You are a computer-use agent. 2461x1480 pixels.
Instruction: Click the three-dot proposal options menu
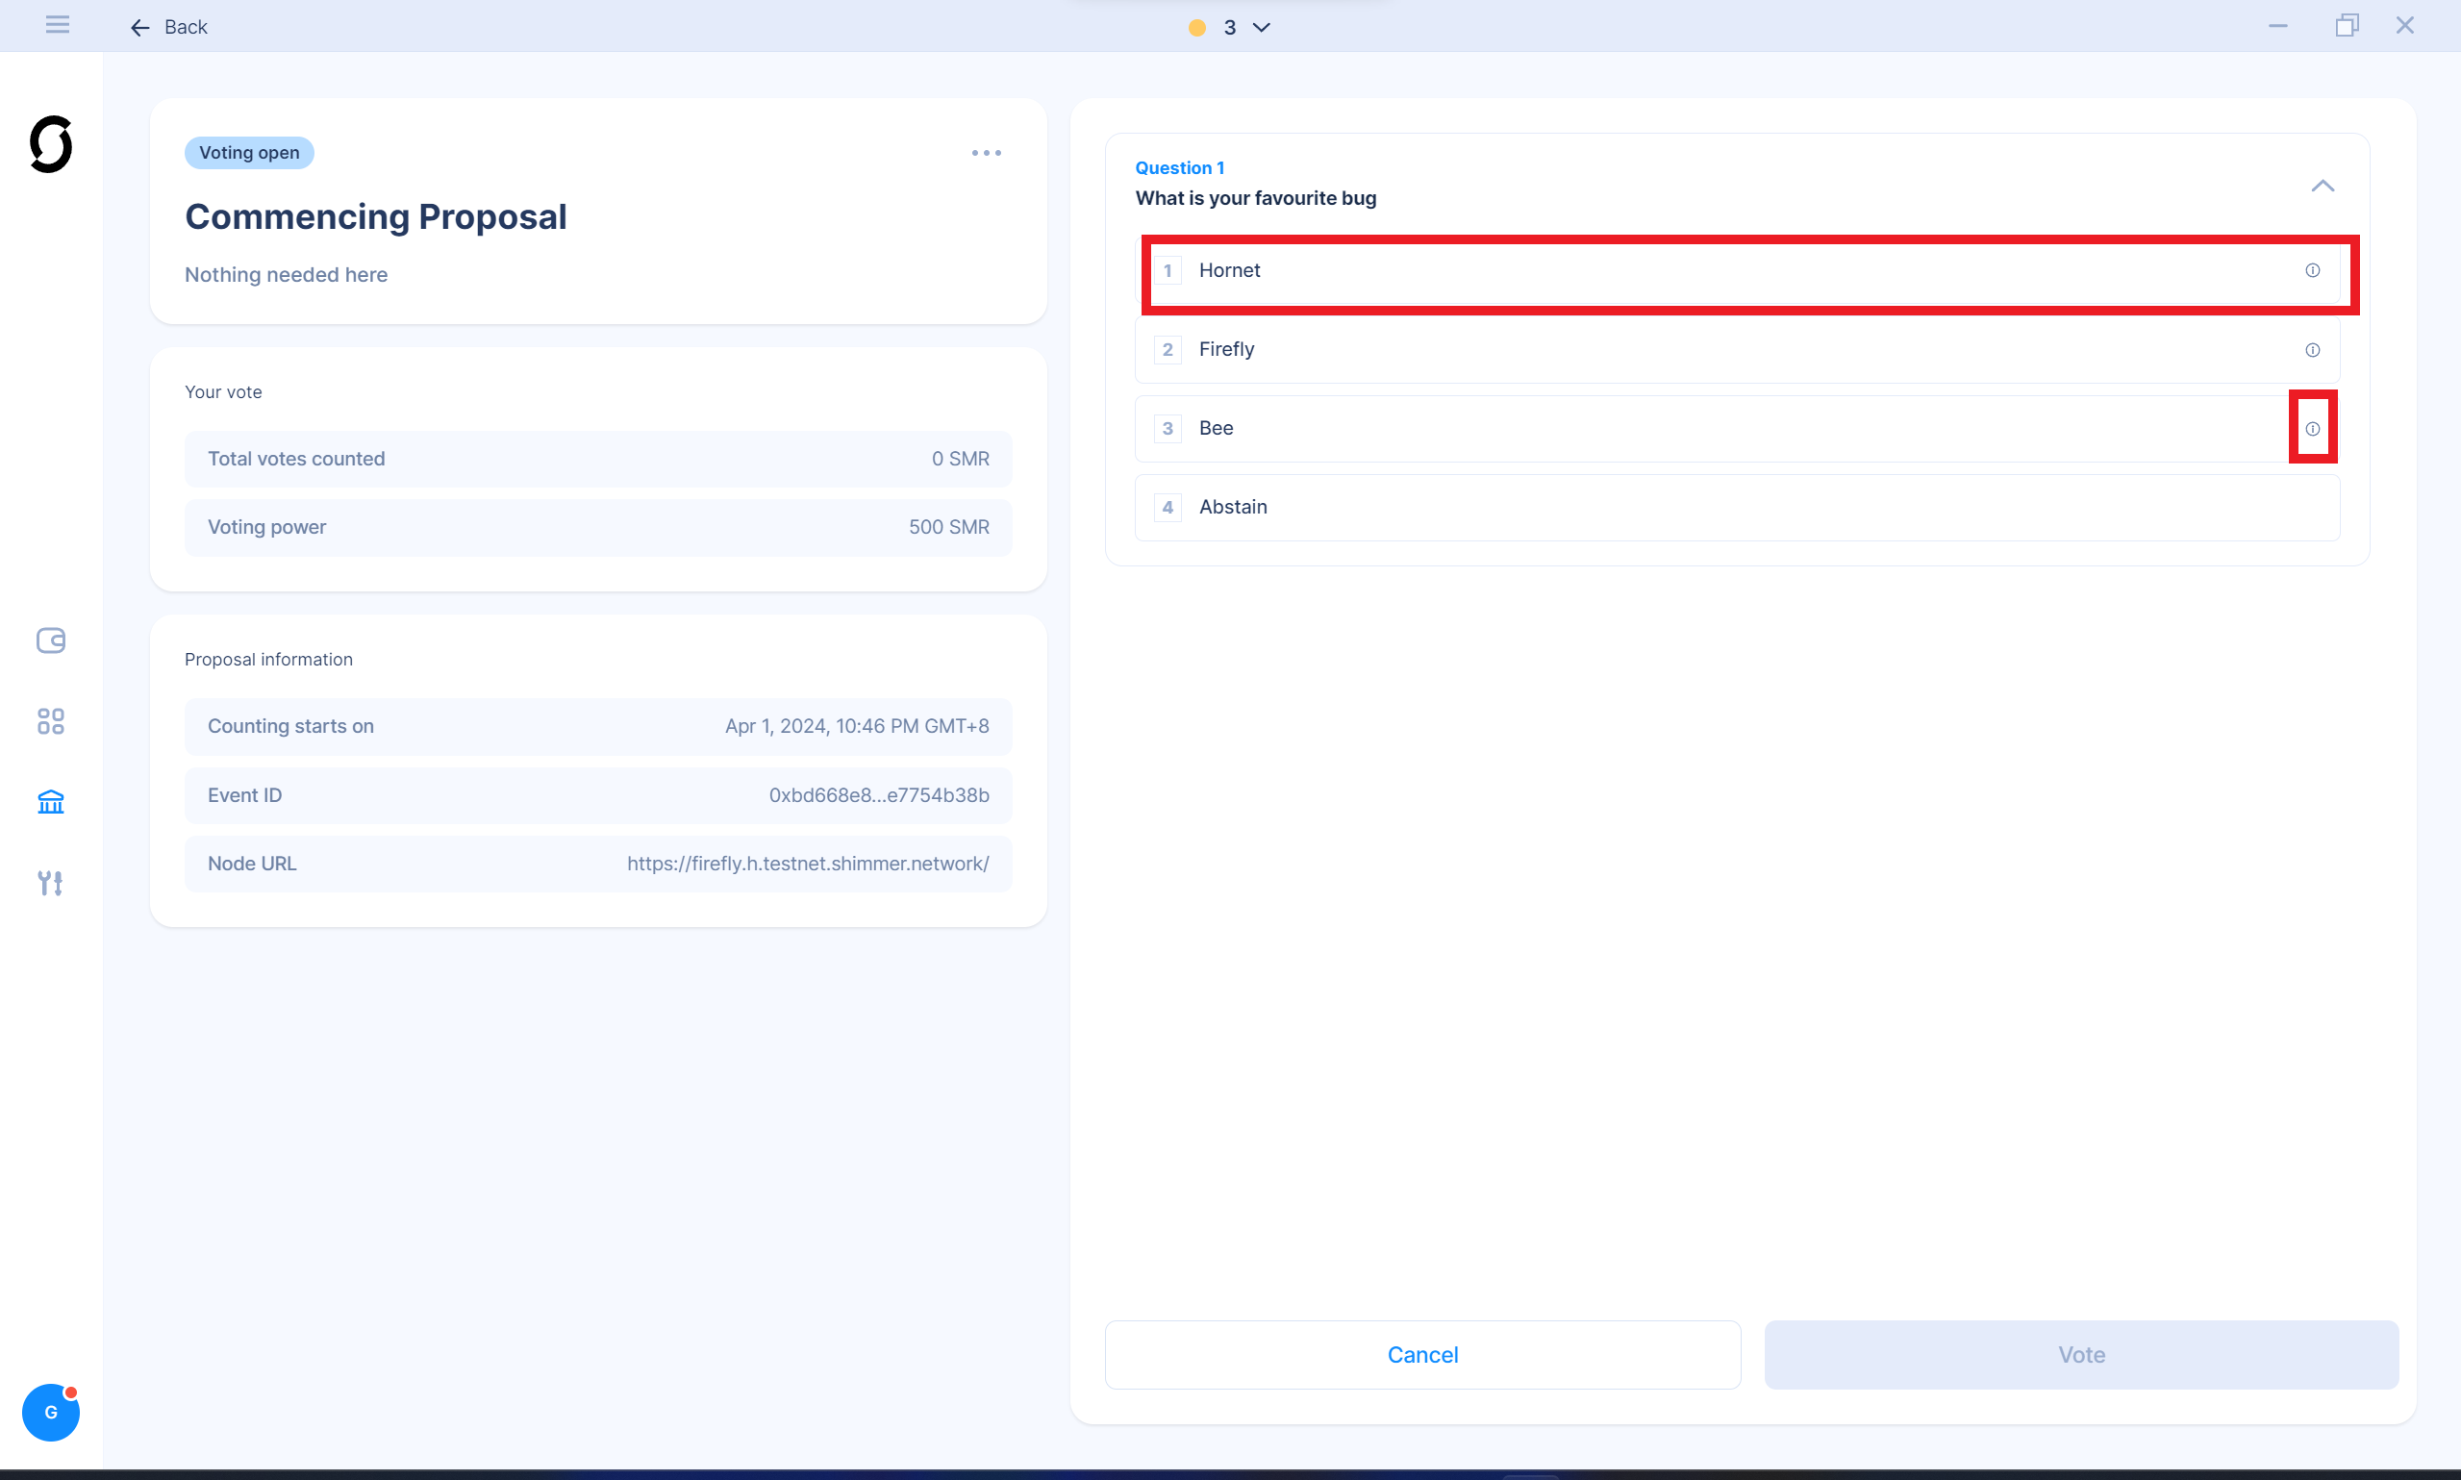[x=985, y=151]
